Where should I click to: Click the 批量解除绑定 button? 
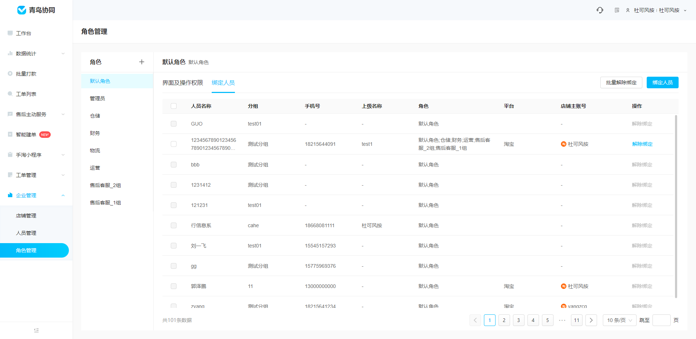click(621, 82)
